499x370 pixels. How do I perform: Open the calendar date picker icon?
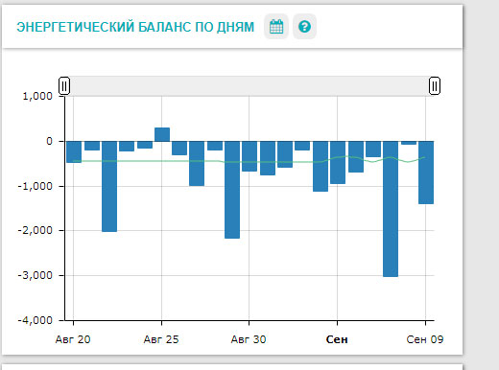276,27
